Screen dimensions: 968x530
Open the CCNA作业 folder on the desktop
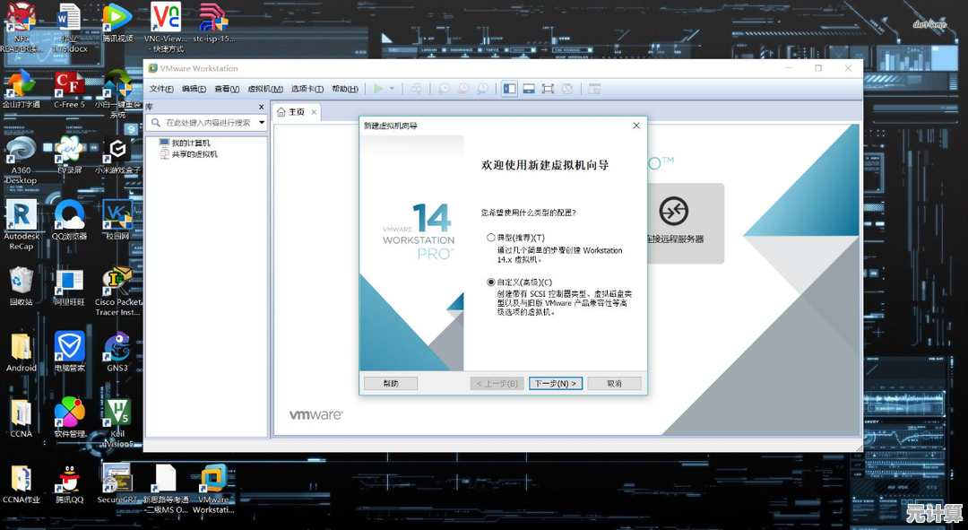point(21,484)
